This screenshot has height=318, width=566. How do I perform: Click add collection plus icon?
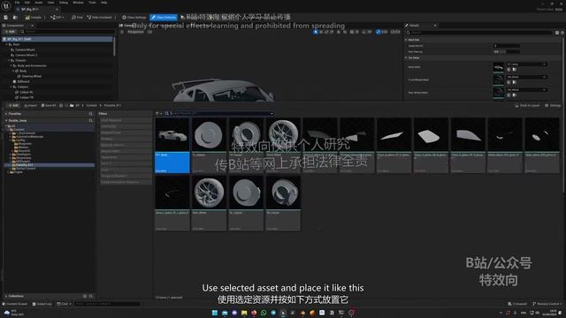pos(85,296)
